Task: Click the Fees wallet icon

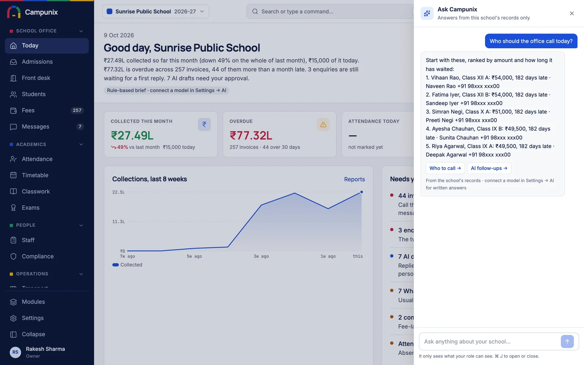Action: click(x=14, y=110)
